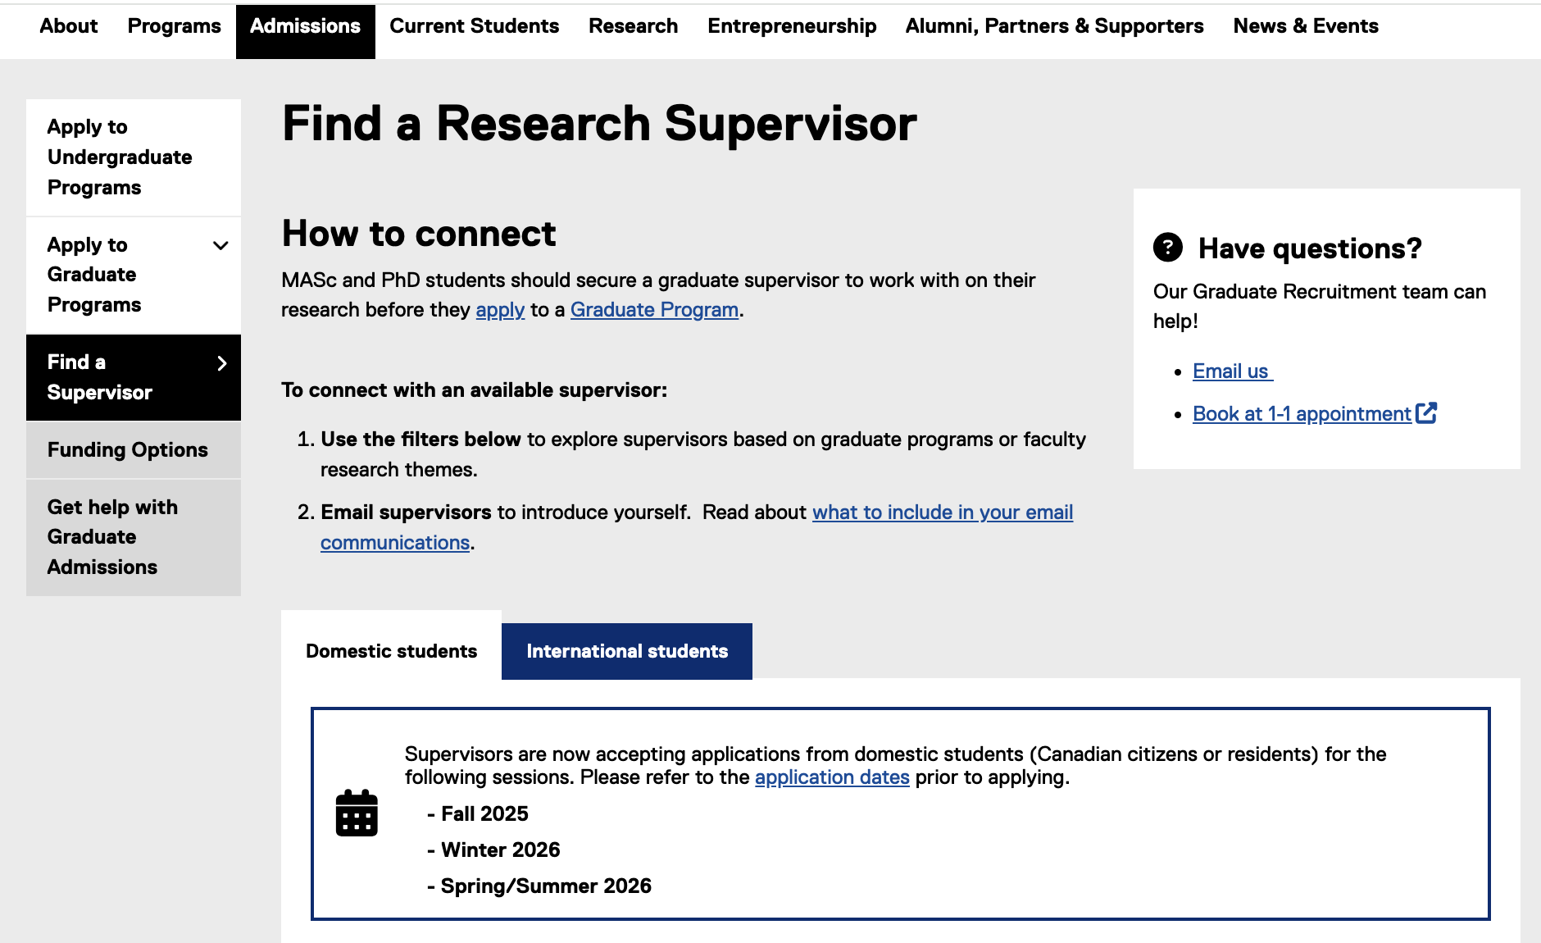This screenshot has height=943, width=1541.
Task: Select the Domestic students tab
Action: pos(391,651)
